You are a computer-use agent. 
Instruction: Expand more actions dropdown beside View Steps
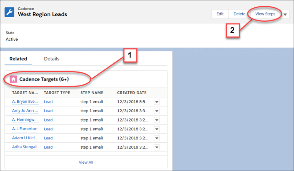285,14
